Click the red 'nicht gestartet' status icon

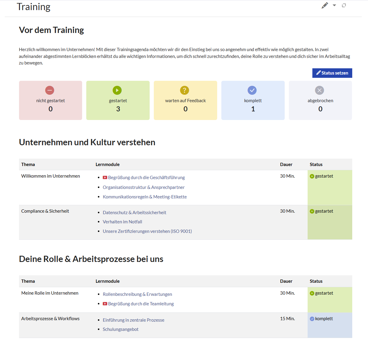50,90
